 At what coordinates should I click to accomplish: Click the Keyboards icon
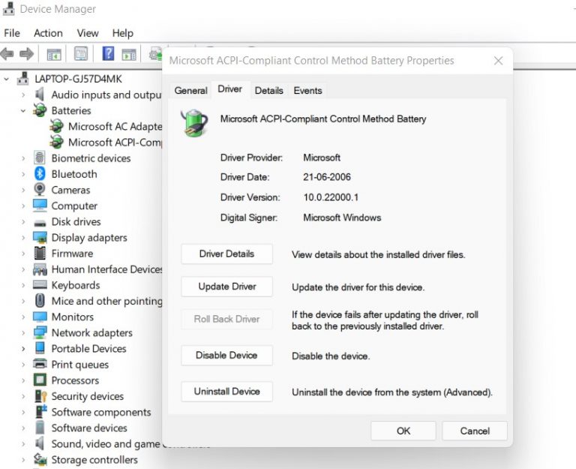[x=40, y=285]
